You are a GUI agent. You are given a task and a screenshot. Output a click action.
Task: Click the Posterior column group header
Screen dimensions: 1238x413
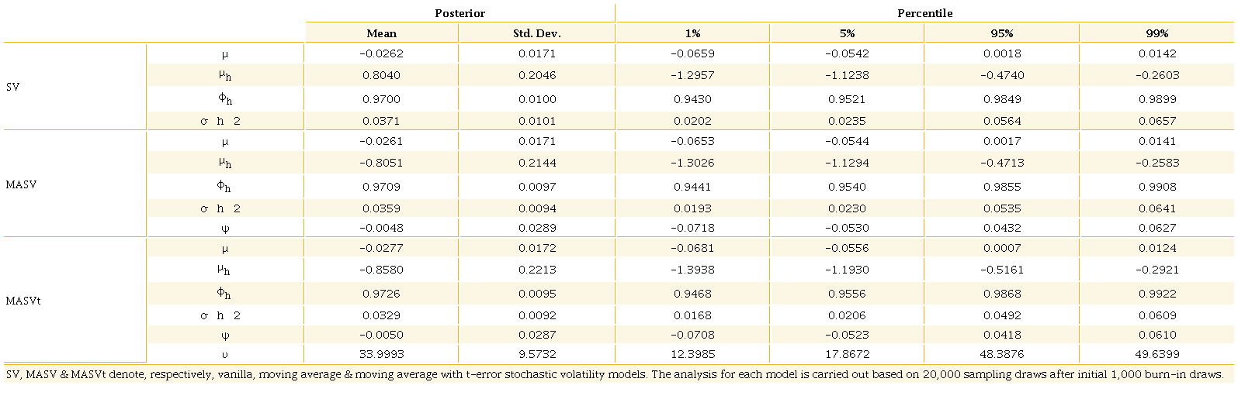click(459, 13)
